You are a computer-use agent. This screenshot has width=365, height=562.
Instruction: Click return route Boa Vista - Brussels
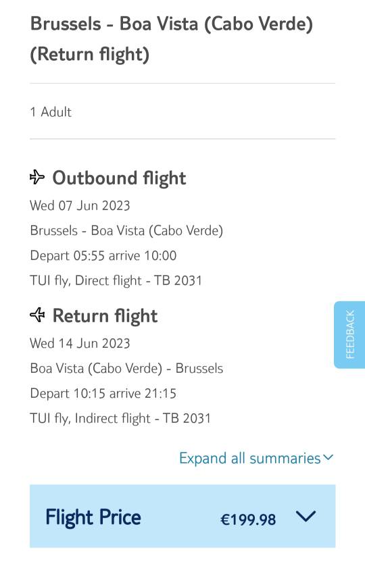tap(126, 368)
